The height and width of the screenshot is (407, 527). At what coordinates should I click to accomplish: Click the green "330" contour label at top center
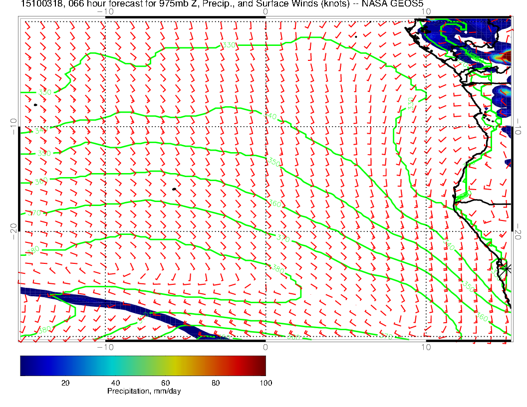[229, 45]
